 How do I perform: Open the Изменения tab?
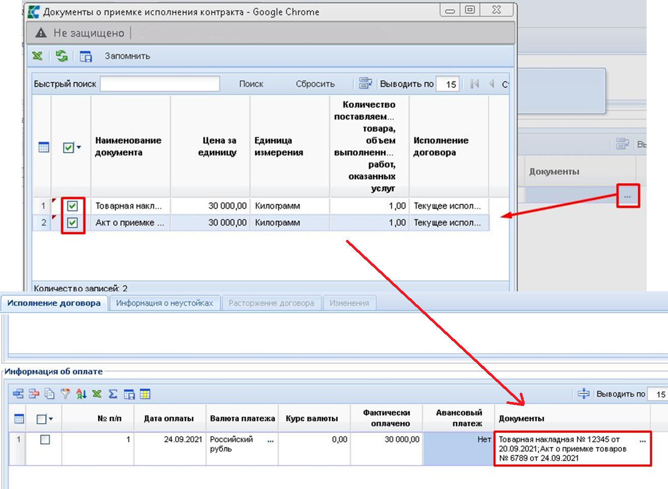tap(349, 303)
